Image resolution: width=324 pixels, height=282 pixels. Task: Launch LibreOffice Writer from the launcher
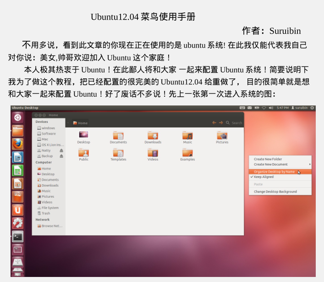click(17, 157)
